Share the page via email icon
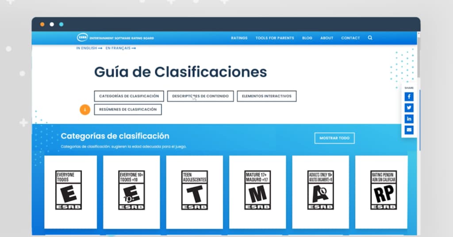This screenshot has height=237, width=453. click(x=409, y=130)
